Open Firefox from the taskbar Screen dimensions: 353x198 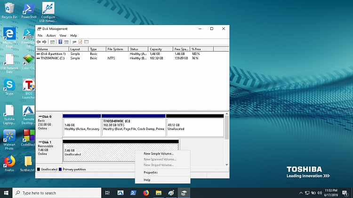[x=145, y=192]
